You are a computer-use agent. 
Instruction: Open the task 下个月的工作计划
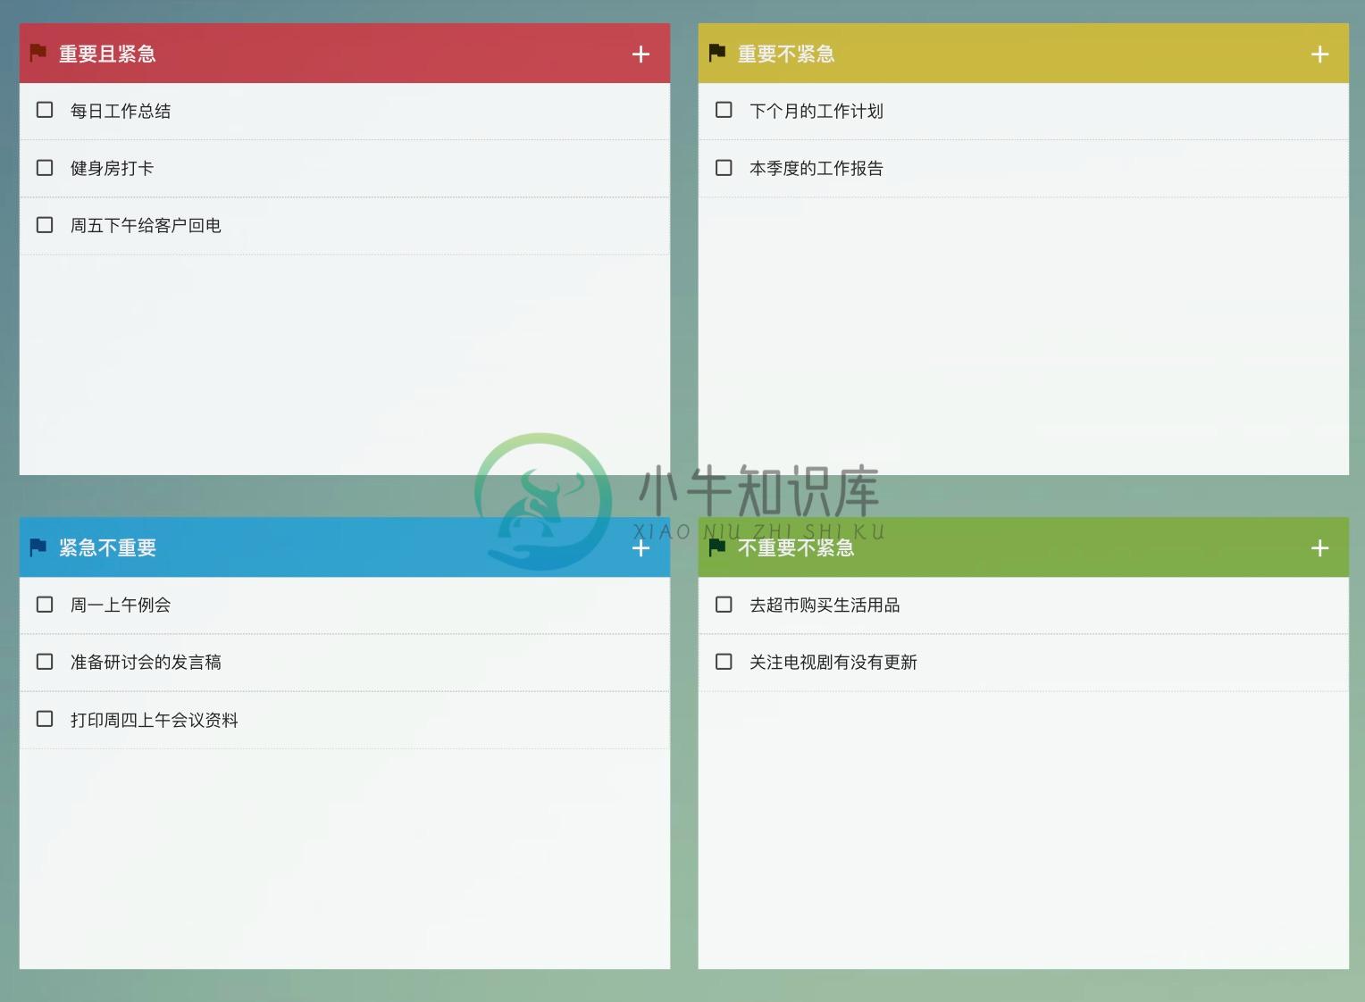[x=816, y=111]
